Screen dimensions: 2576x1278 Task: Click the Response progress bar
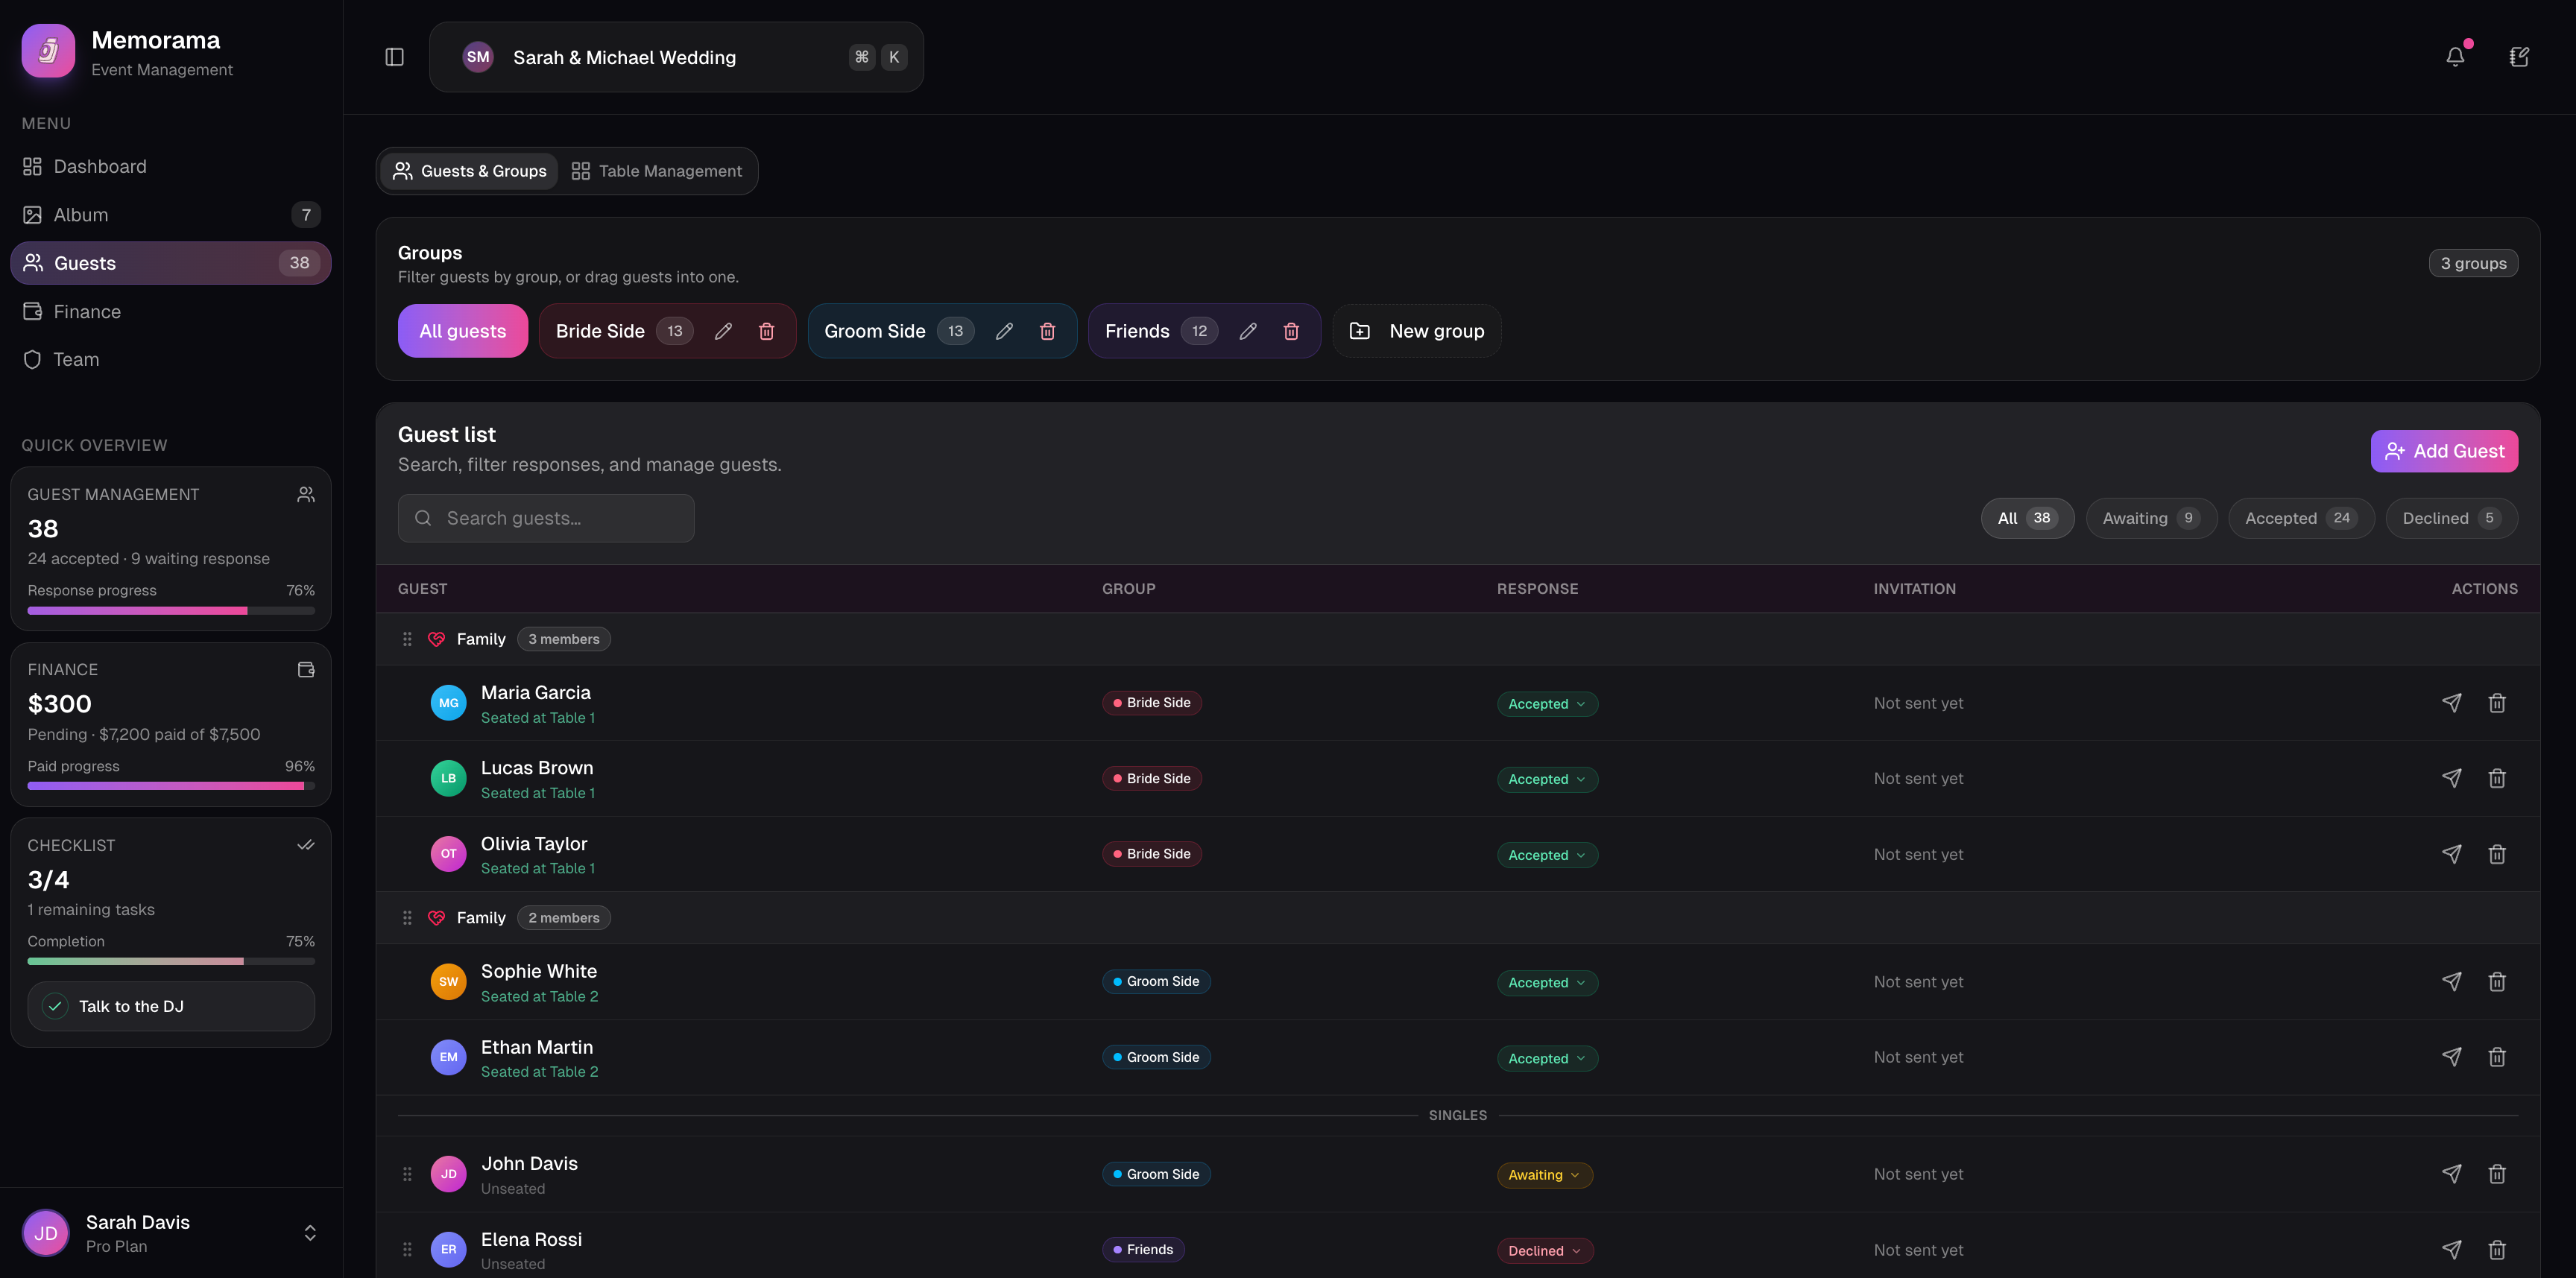(x=171, y=610)
